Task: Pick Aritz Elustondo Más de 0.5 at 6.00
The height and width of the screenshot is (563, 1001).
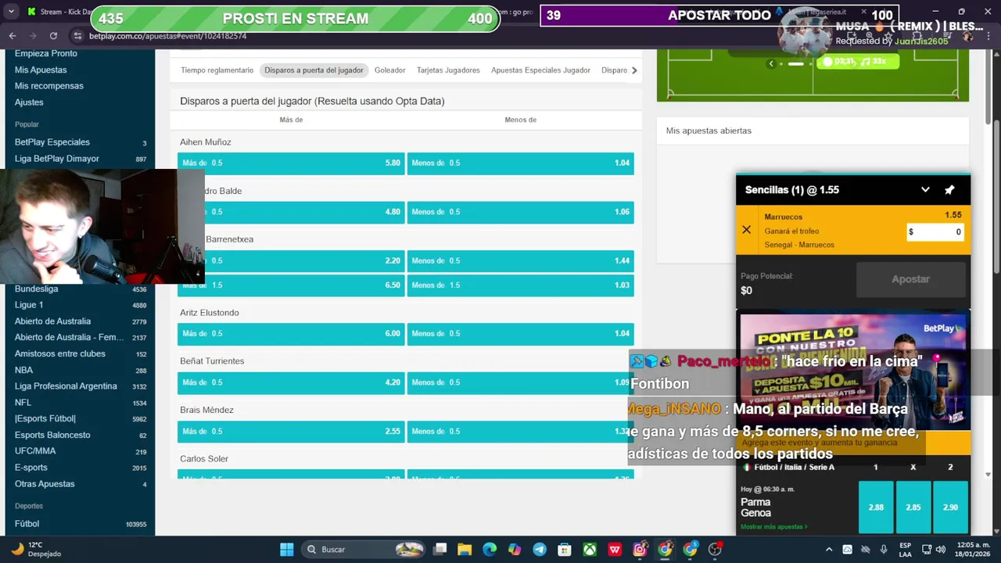Action: coord(291,334)
